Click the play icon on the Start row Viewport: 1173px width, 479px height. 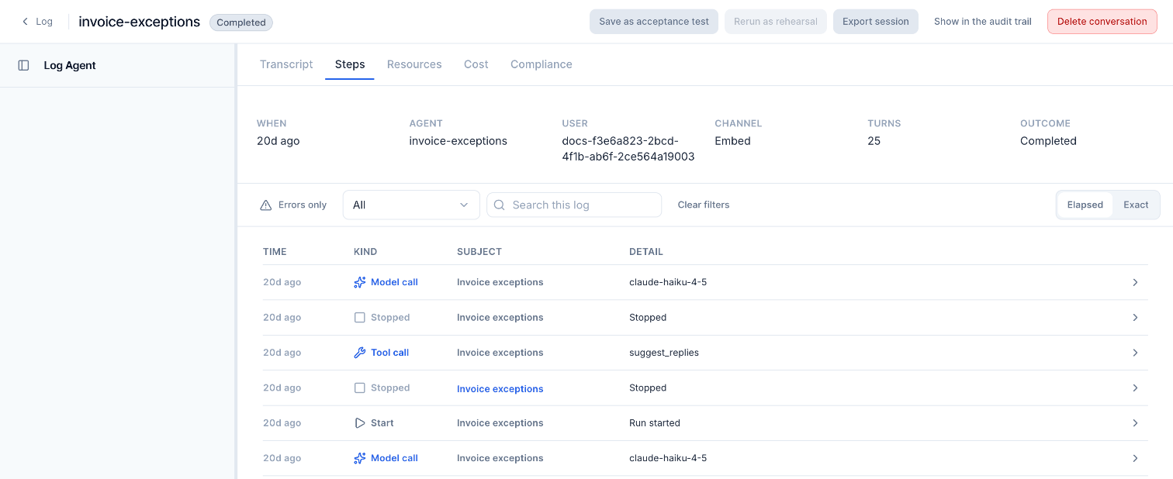(359, 423)
